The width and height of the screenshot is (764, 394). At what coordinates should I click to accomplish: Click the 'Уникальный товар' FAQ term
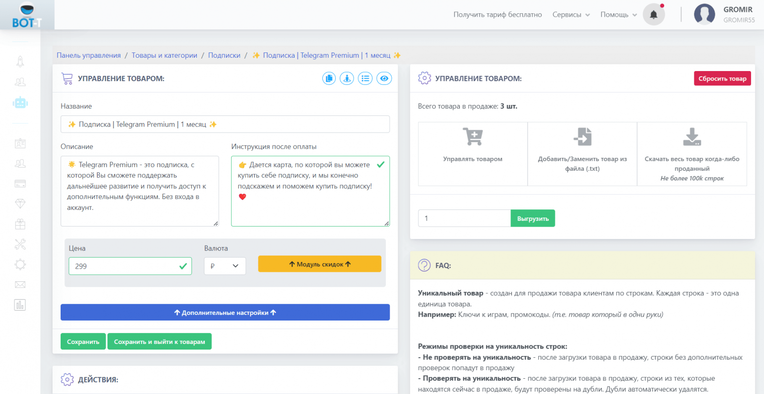[x=451, y=293]
